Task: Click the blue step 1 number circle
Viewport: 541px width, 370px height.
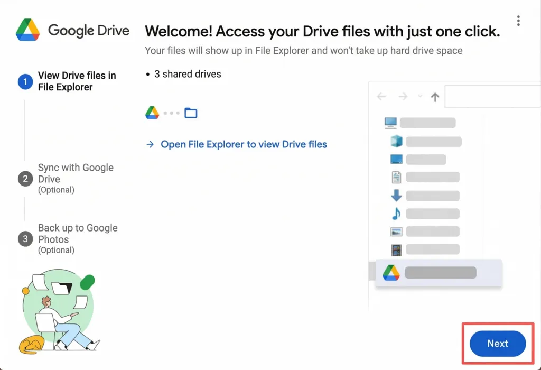Action: pos(25,82)
